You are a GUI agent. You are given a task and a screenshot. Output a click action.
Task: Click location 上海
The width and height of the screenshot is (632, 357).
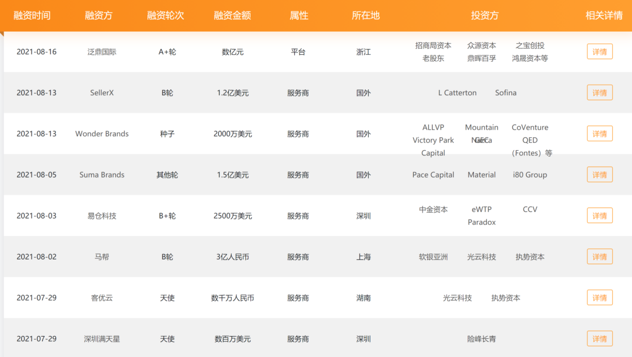click(363, 257)
